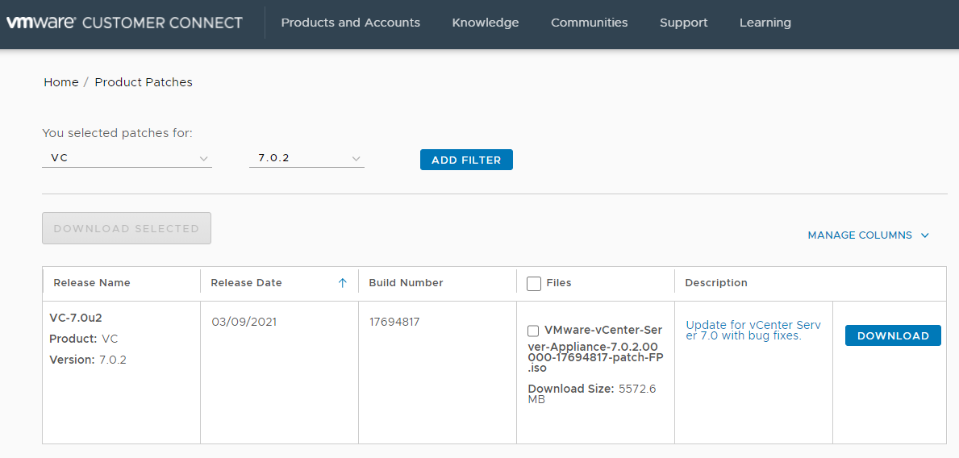Open the 7.0.2 version dropdown
Image resolution: width=959 pixels, height=458 pixels.
pos(306,158)
